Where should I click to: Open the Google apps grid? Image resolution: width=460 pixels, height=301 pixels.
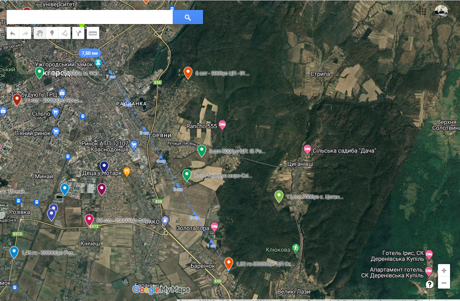pos(423,11)
